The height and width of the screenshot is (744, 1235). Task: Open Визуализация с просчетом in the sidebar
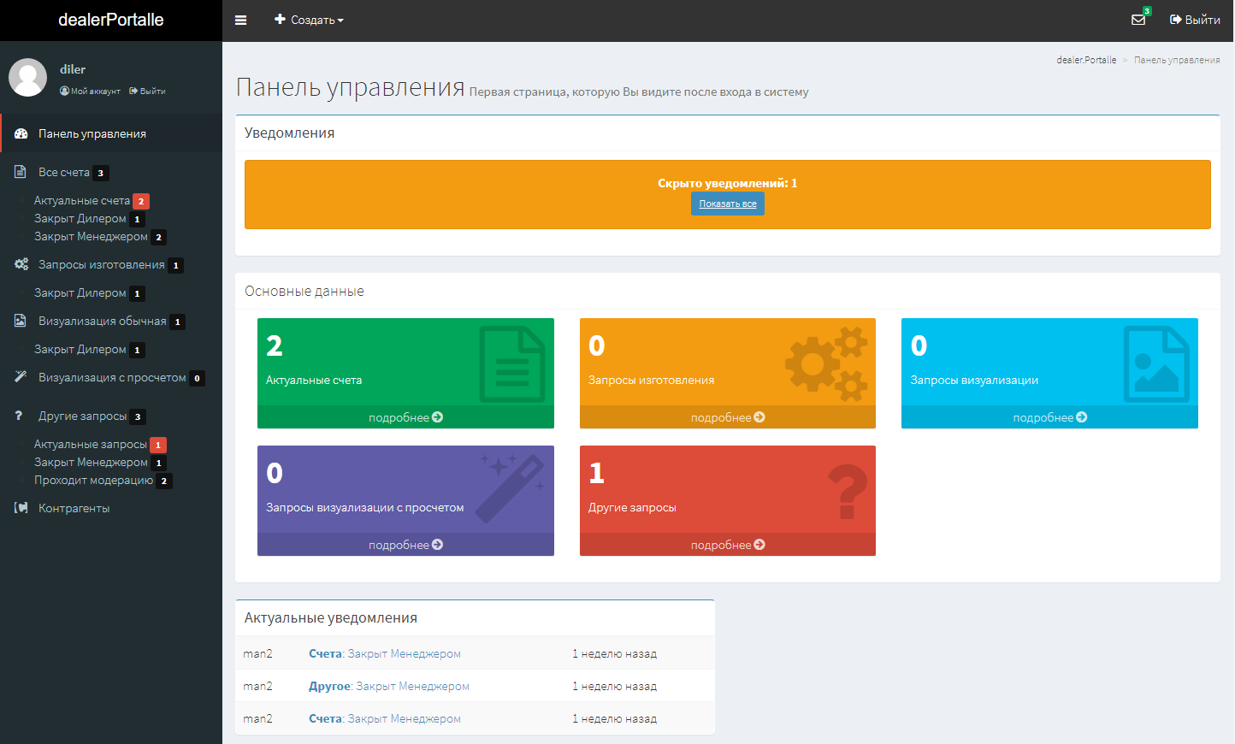pos(112,377)
